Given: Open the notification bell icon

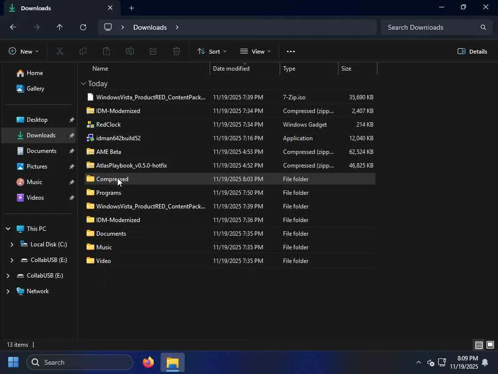Looking at the screenshot, I should point(485,362).
